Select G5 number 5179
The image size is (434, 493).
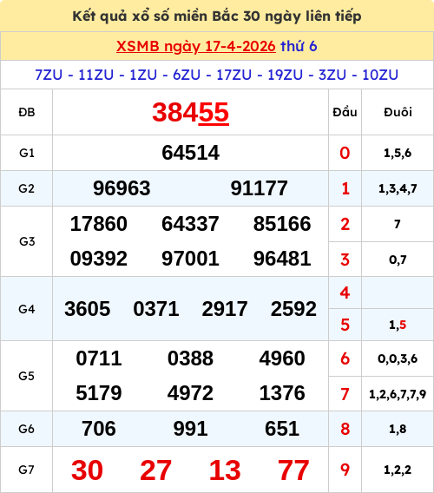[99, 393]
